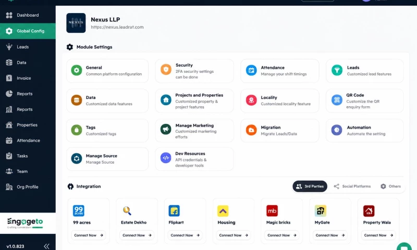The width and height of the screenshot is (417, 250).
Task: Open the Tasks clipboard icon
Action: 9,156
